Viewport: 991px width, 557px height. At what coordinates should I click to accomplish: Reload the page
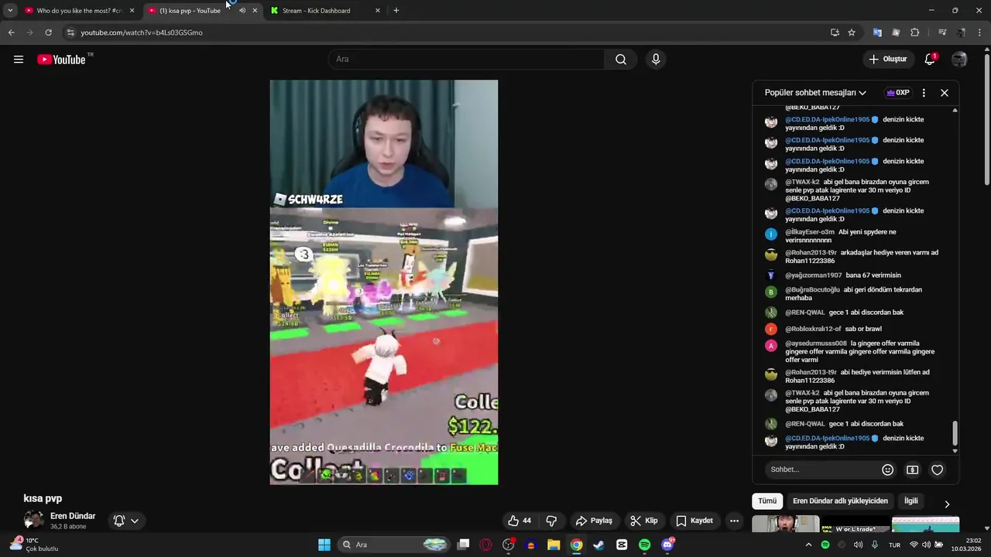(49, 32)
